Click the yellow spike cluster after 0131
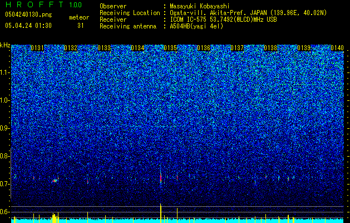The image size is (350, 223). (55, 218)
